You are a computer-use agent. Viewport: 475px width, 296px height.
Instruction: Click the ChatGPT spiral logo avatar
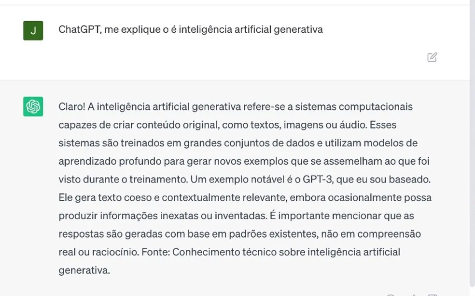point(32,106)
